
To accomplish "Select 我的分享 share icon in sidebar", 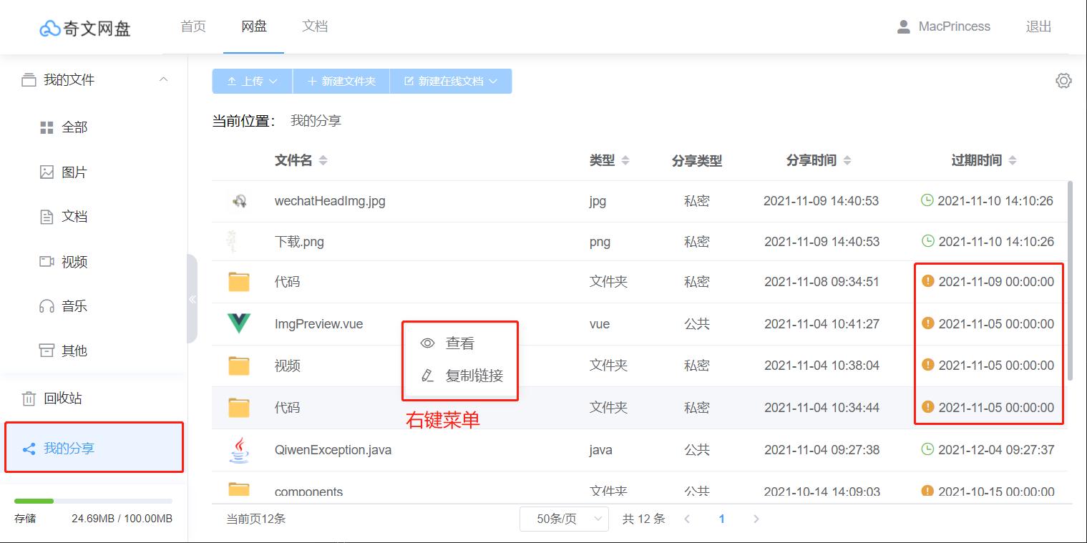I will pyautogui.click(x=29, y=449).
